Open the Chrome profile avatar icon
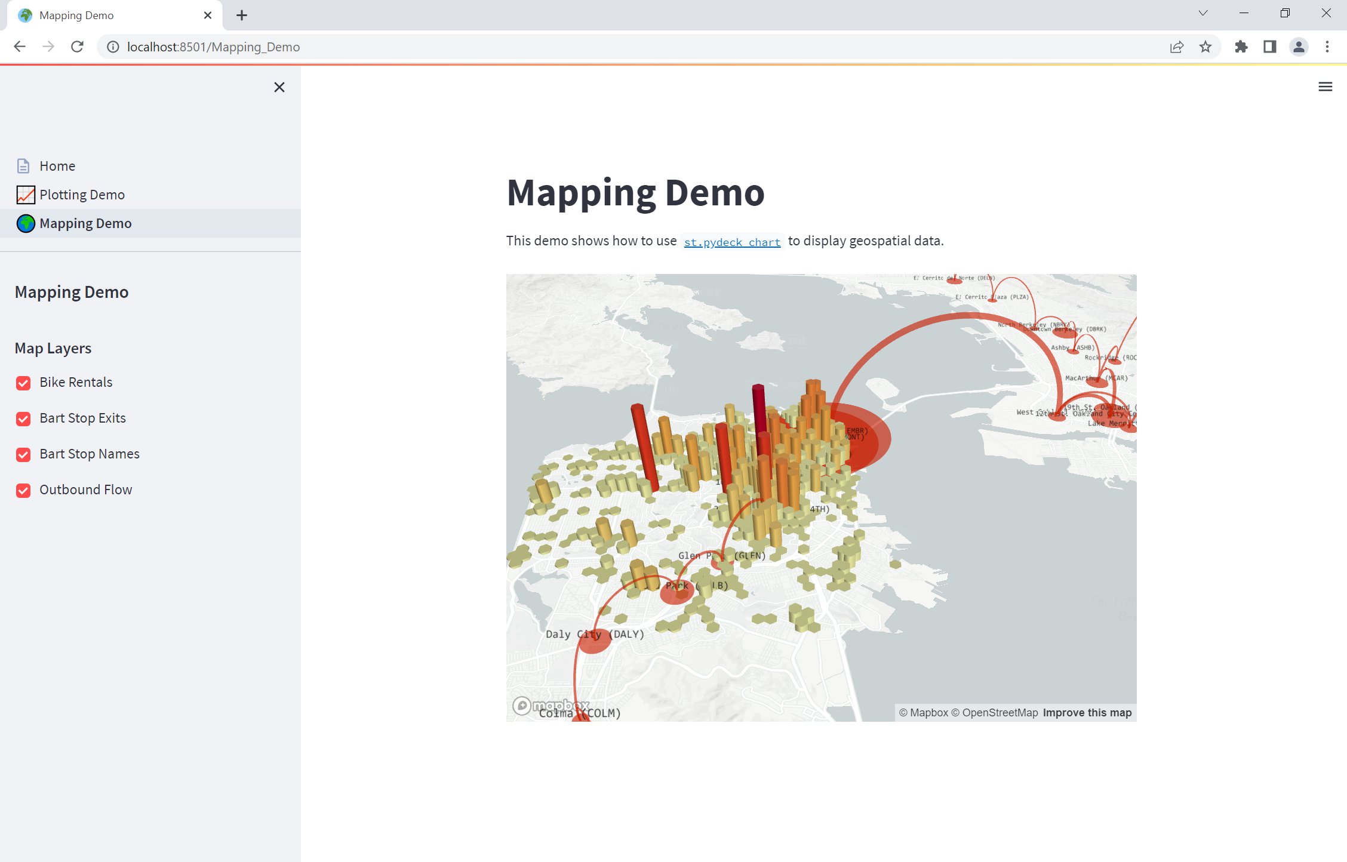The width and height of the screenshot is (1347, 862). coord(1298,47)
